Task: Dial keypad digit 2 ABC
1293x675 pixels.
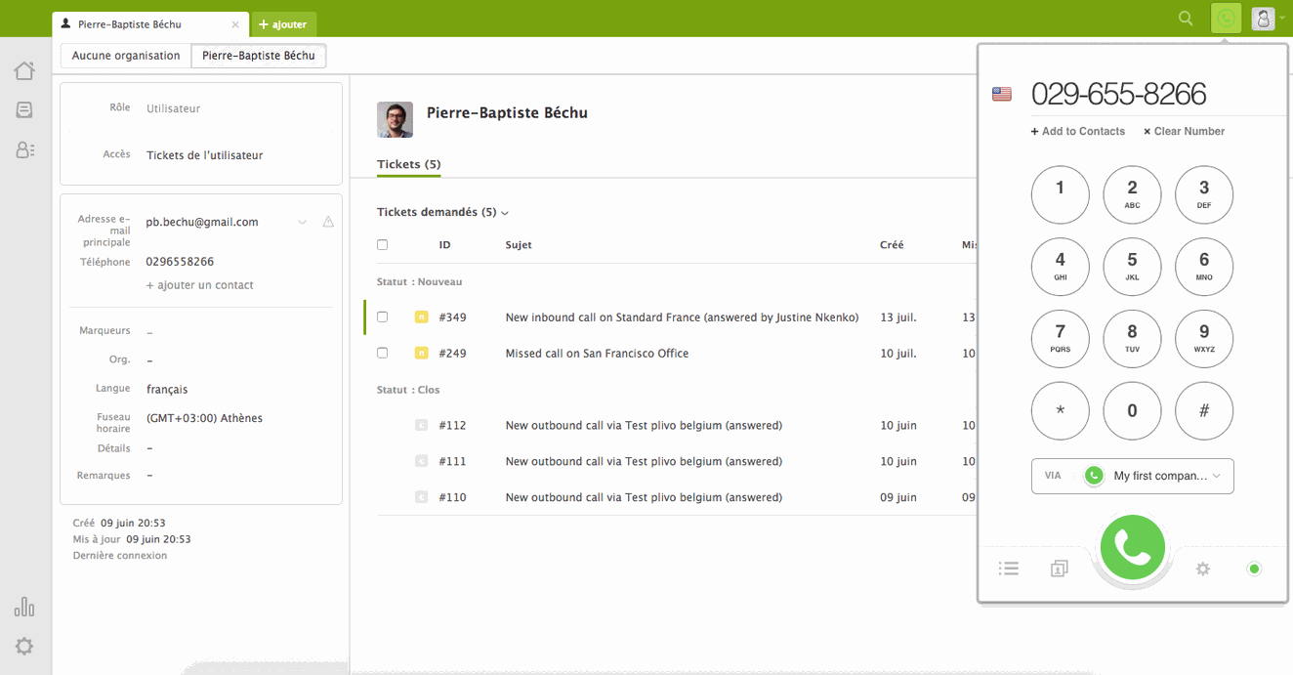Action: [x=1132, y=194]
